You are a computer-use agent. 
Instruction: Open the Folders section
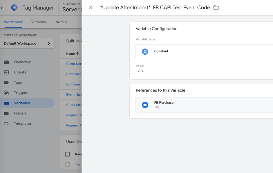click(20, 113)
